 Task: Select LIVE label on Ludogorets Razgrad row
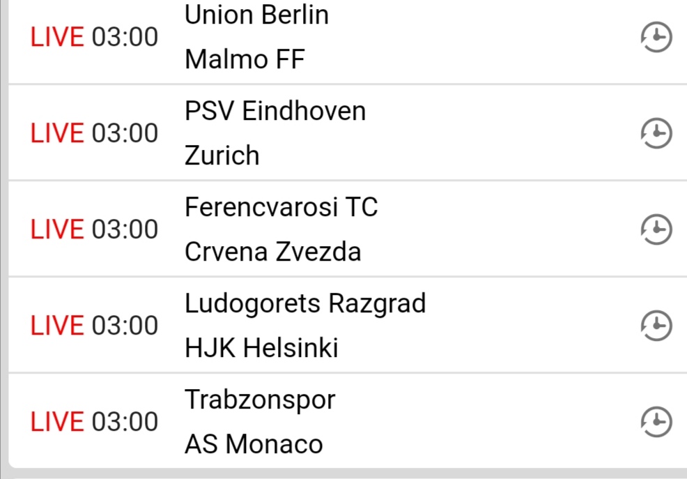coord(57,326)
